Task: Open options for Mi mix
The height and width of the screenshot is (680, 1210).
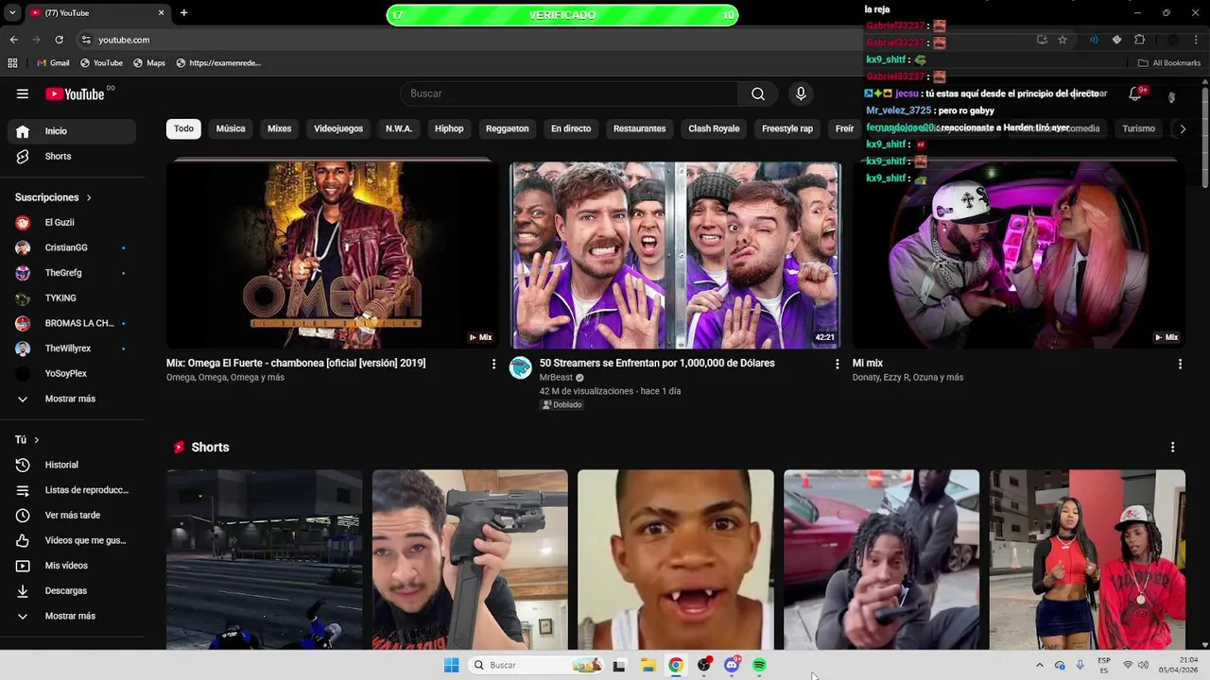Action: pos(1180,364)
